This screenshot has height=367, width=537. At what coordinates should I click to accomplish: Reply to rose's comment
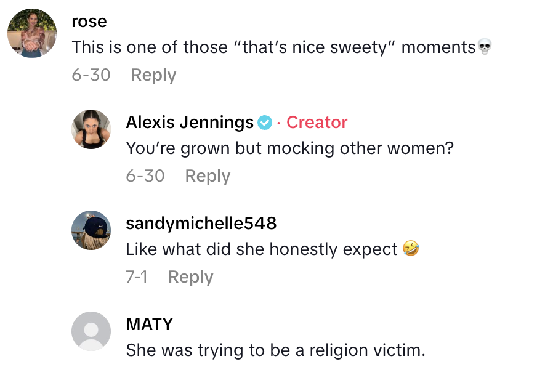click(153, 75)
